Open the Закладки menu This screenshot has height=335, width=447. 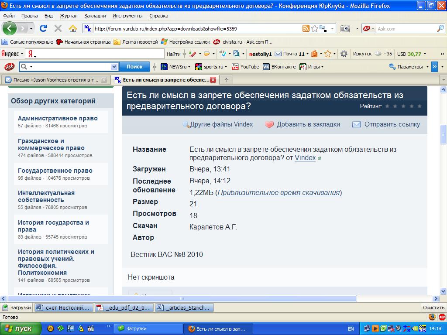click(95, 16)
